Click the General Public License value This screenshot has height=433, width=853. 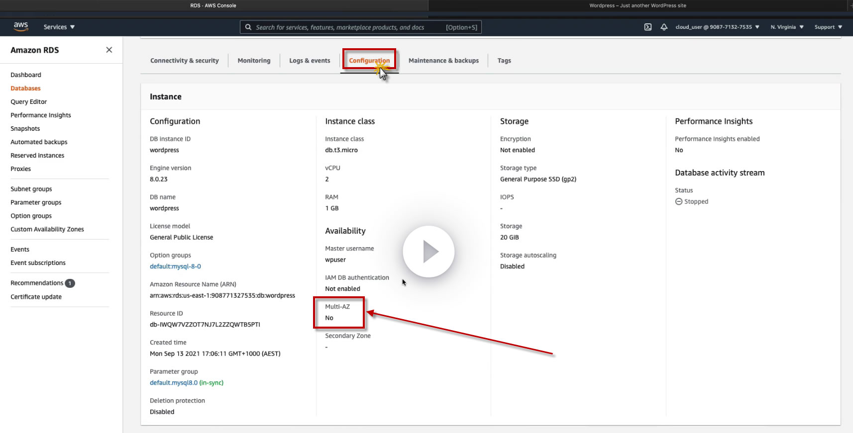pyautogui.click(x=182, y=238)
